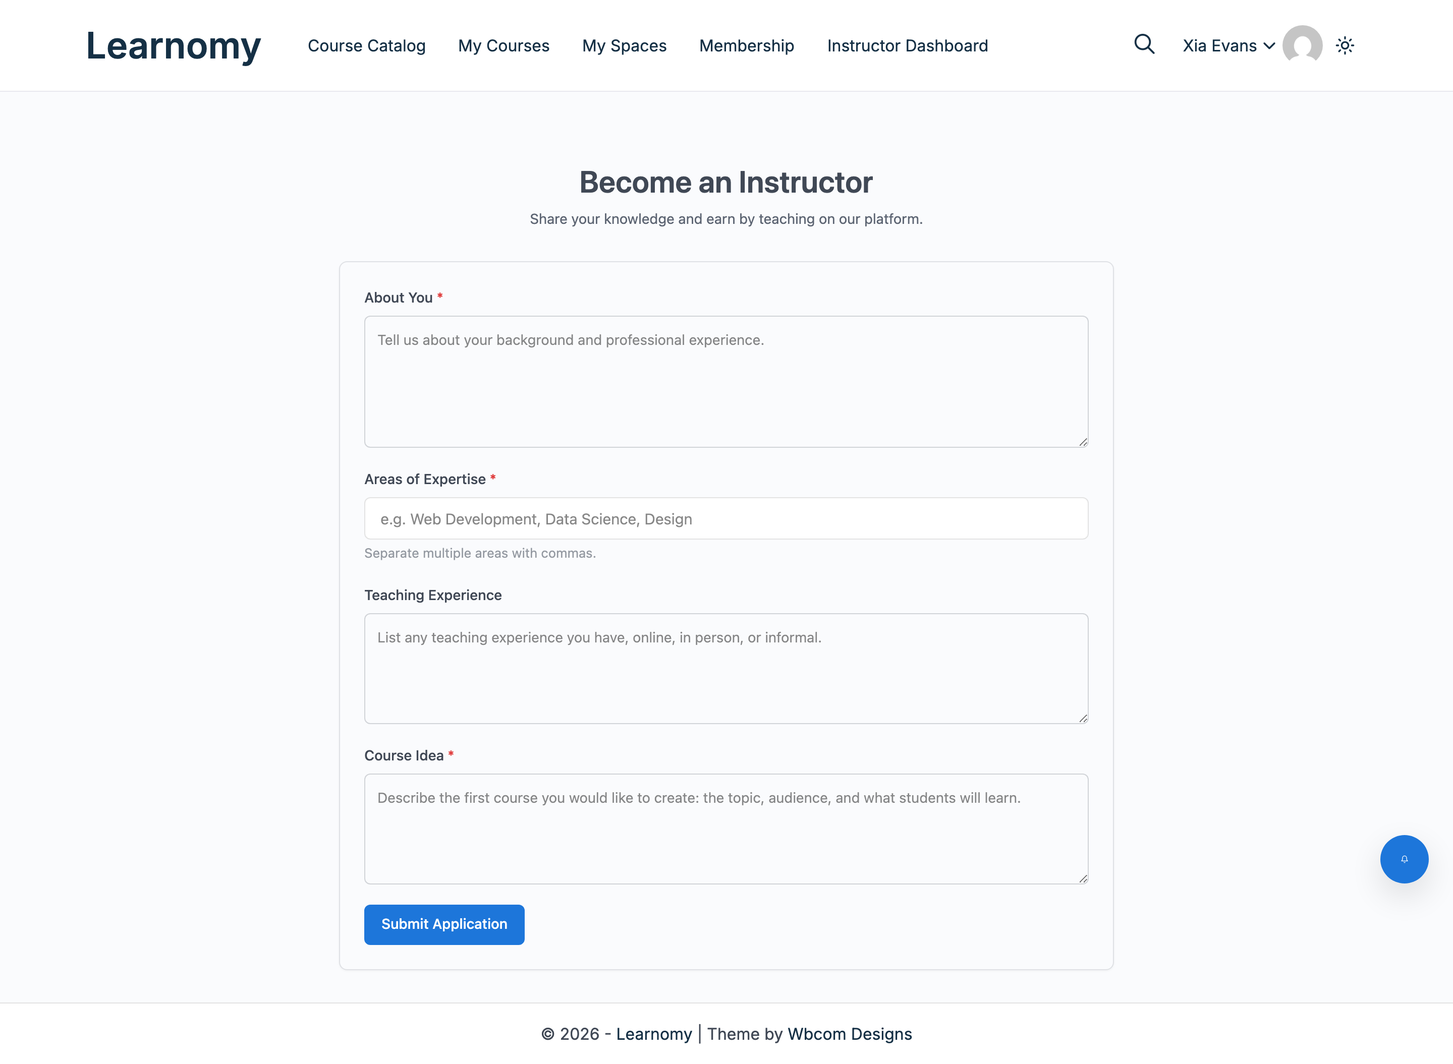Viewport: 1453px width, 1064px height.
Task: Open Instructor Dashboard menu item
Action: tap(907, 46)
